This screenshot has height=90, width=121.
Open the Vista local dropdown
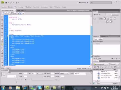114,64
